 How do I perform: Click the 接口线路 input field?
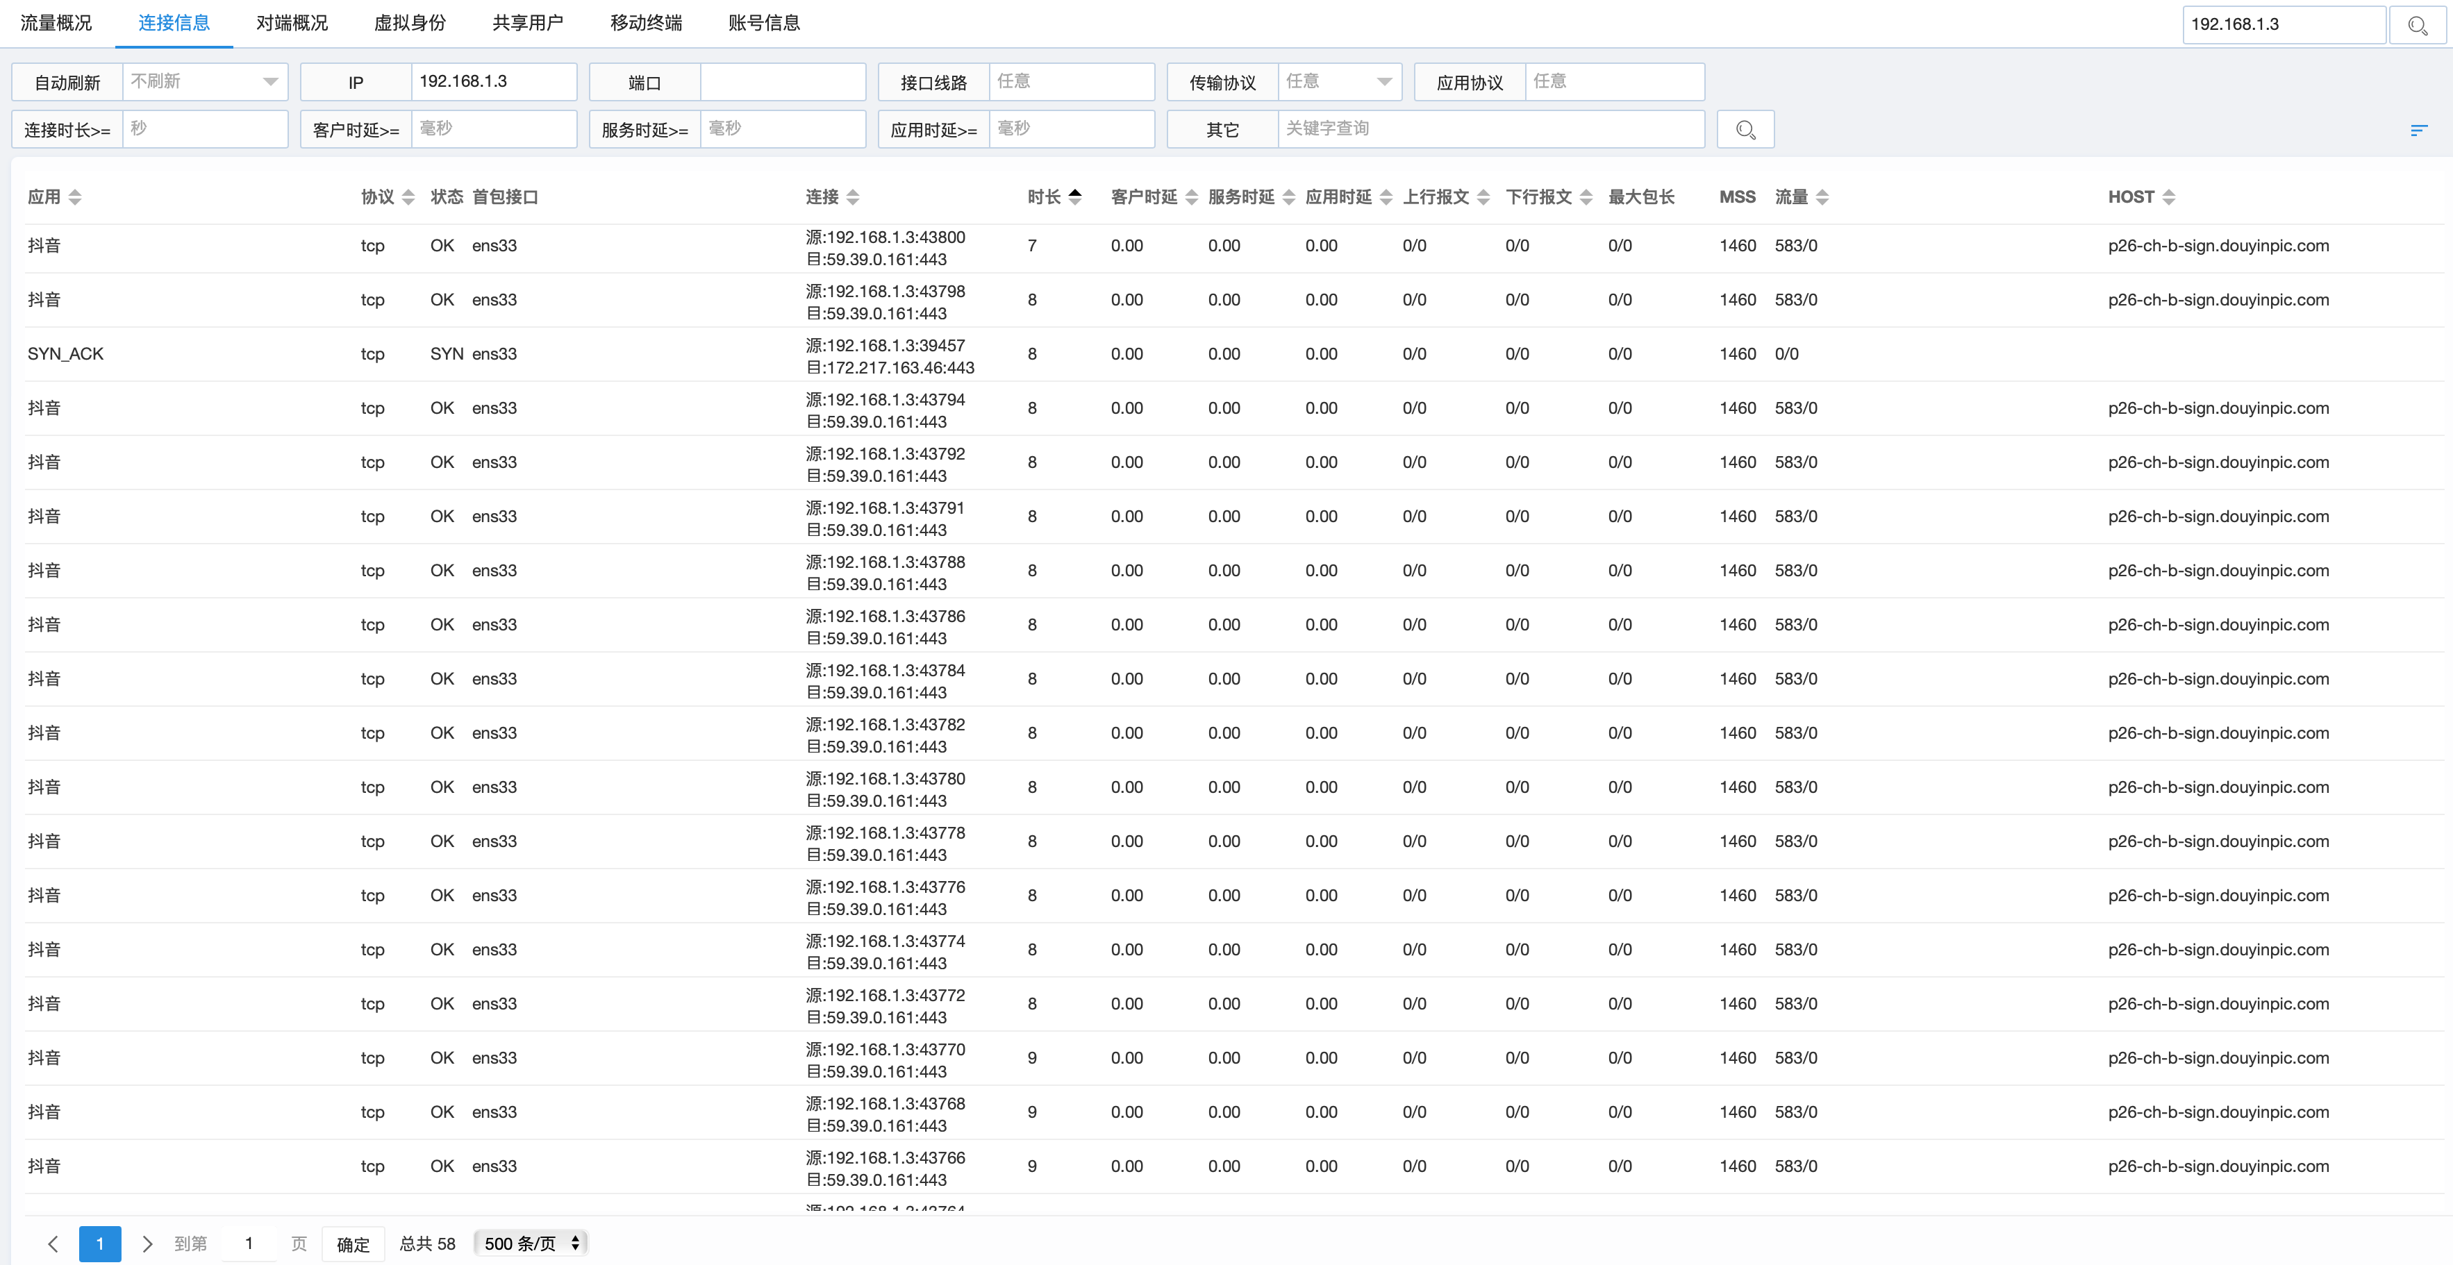1072,82
